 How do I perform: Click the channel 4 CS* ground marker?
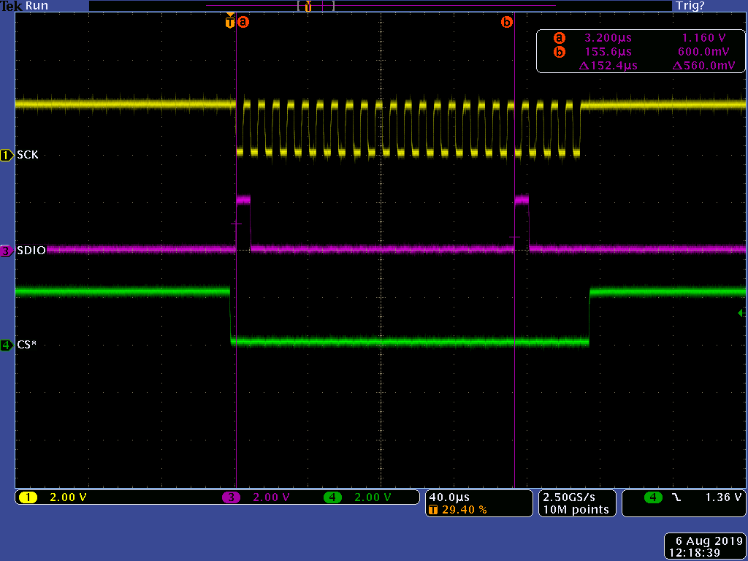pyautogui.click(x=7, y=345)
